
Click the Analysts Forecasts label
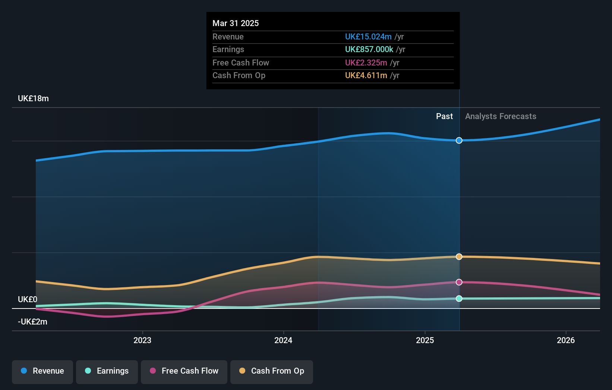(x=501, y=116)
